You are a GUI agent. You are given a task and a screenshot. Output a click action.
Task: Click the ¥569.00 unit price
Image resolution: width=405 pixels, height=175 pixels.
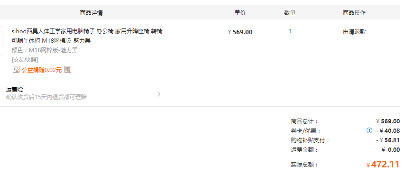[240, 32]
